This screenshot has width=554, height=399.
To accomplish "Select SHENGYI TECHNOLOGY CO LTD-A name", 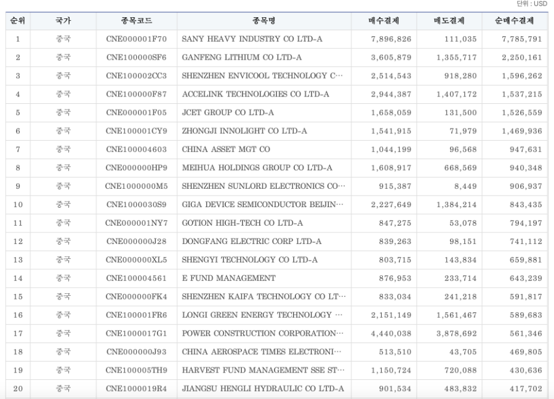I will click(x=249, y=259).
